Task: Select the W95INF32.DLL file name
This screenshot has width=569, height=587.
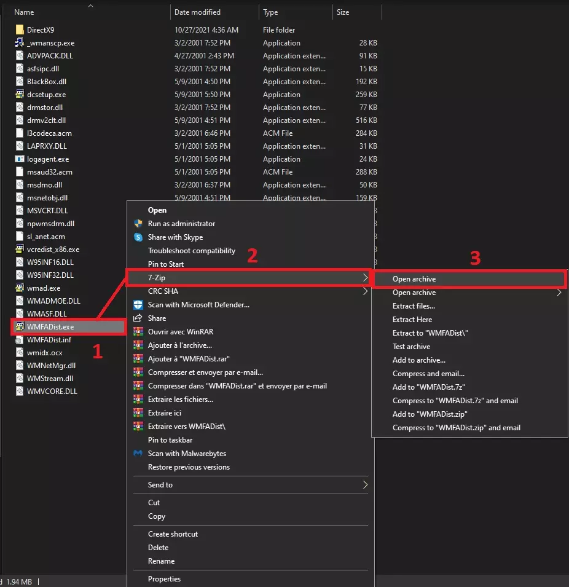Action: click(x=50, y=275)
